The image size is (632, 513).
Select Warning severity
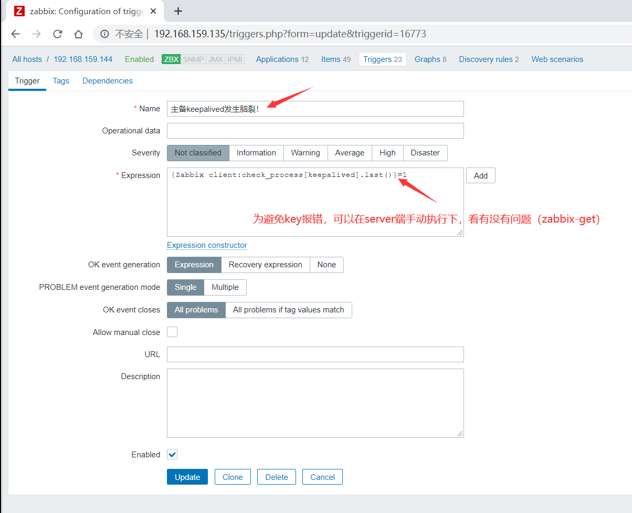[306, 153]
